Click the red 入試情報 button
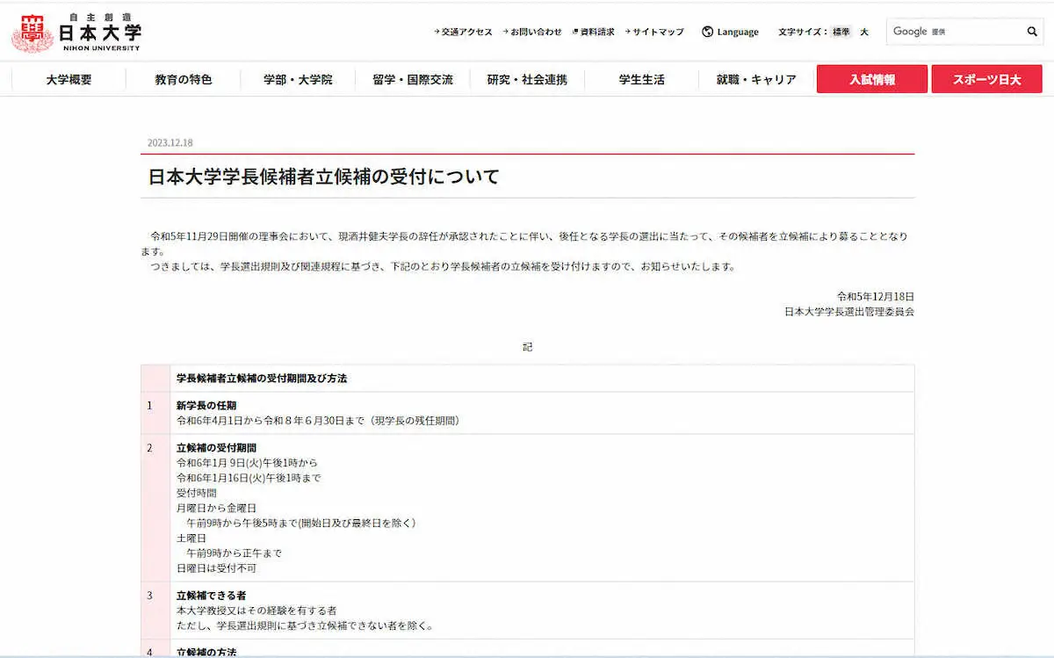 pyautogui.click(x=871, y=79)
